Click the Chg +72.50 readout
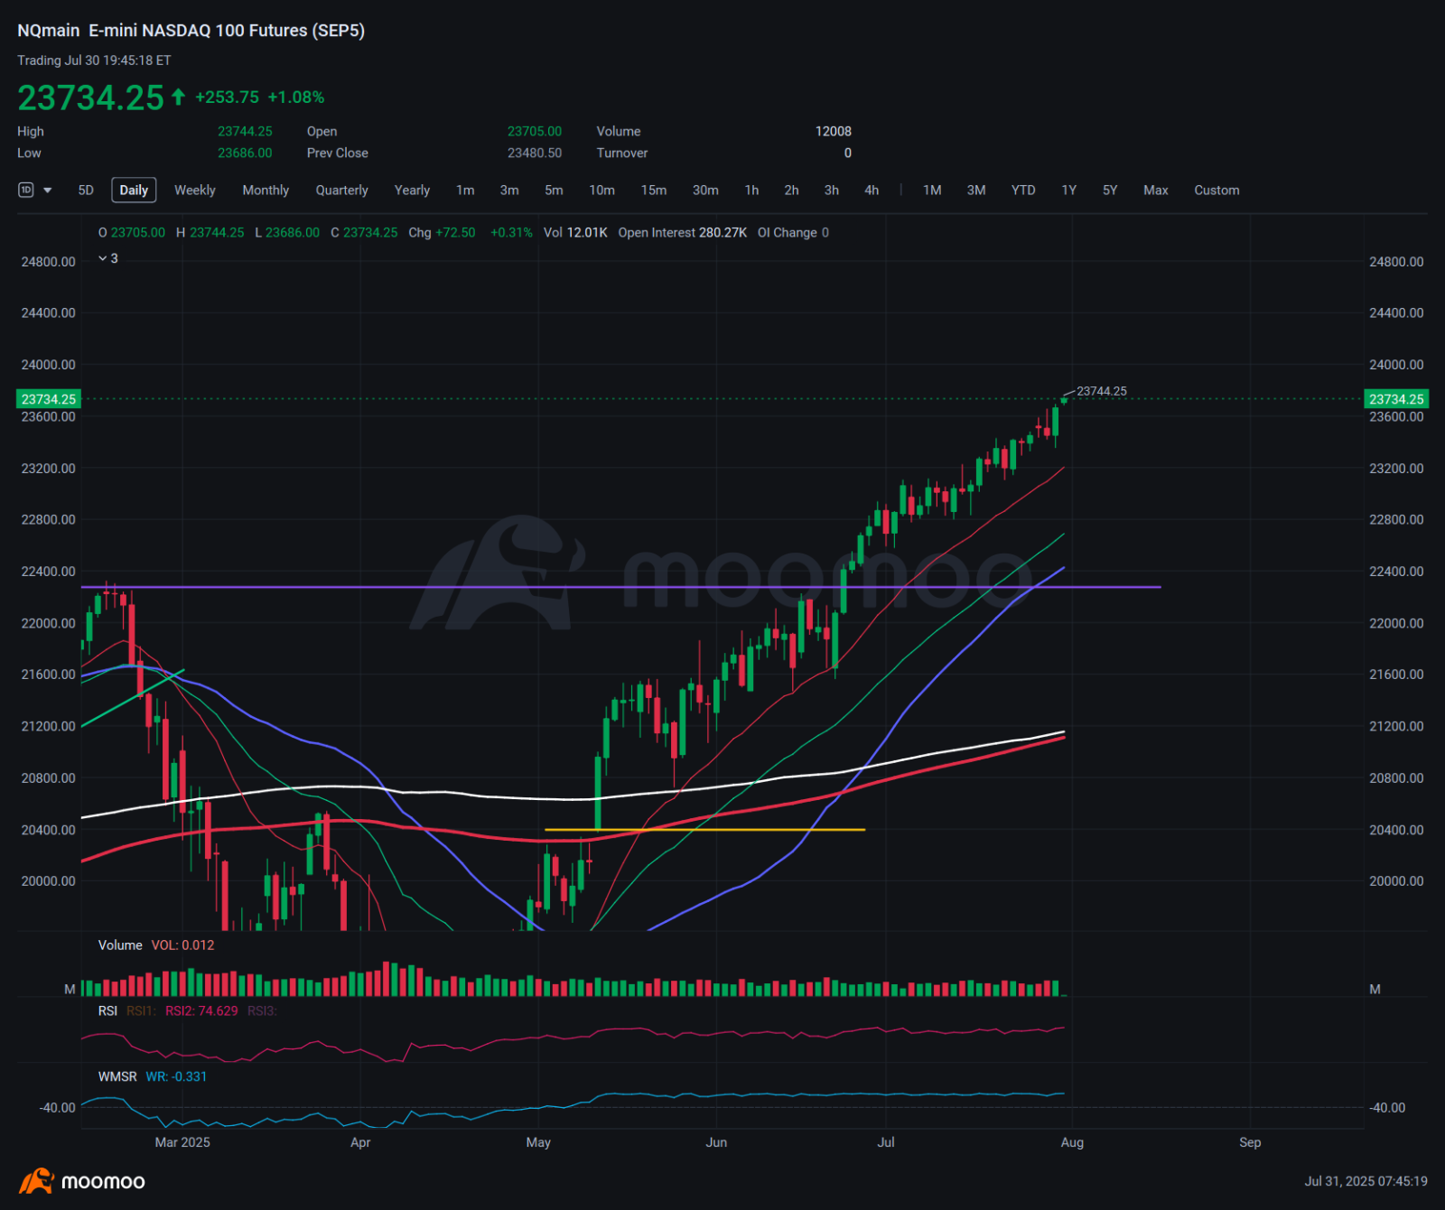Viewport: 1445px width, 1210px height. pos(442,232)
